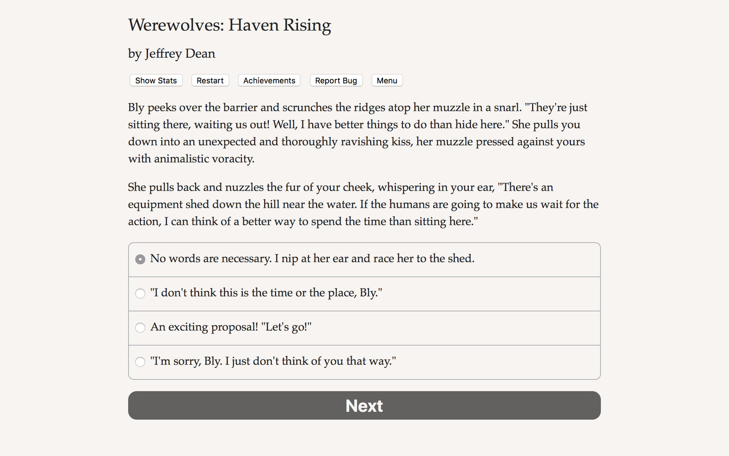Screen dimensions: 729x456
Task: Pick the "An exciting proposal! Let's go!" option
Action: tap(231, 328)
